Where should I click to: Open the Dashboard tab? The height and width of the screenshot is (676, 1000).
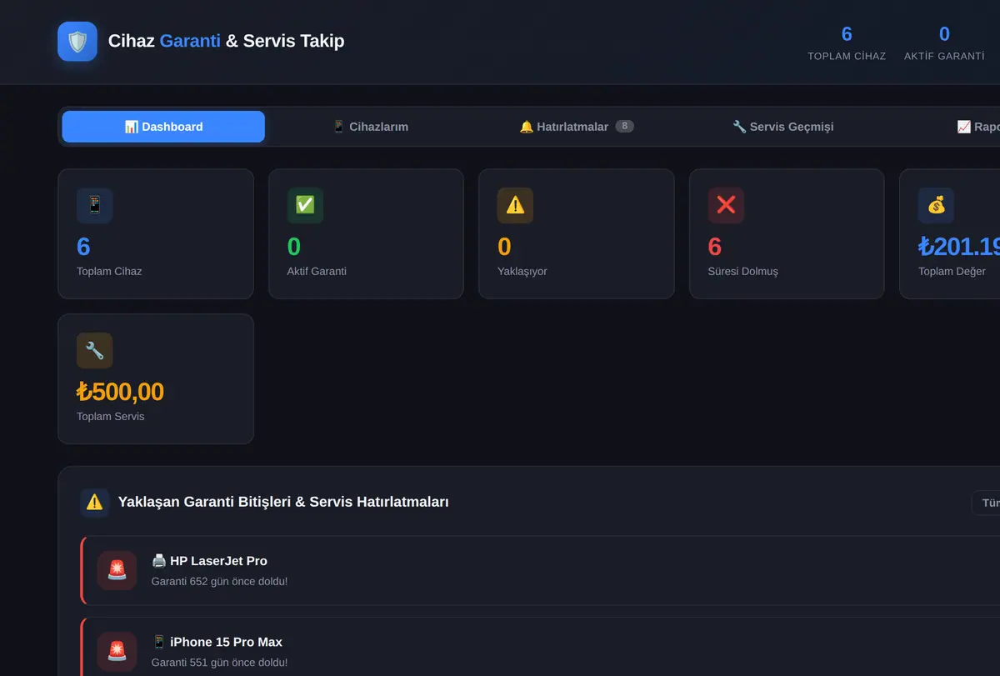coord(163,127)
